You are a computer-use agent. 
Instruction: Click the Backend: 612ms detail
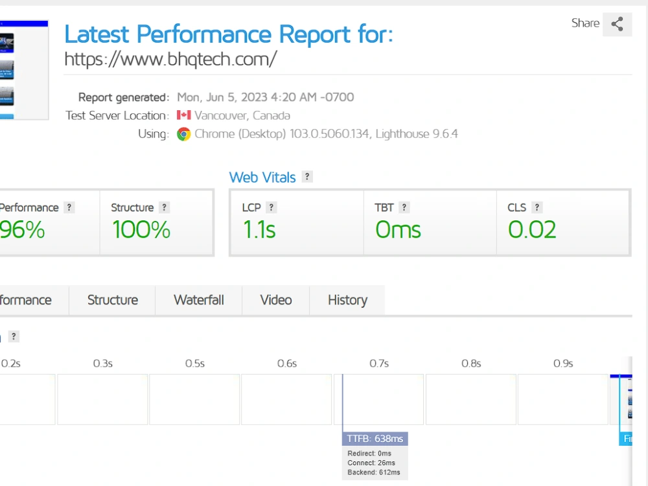click(x=374, y=472)
